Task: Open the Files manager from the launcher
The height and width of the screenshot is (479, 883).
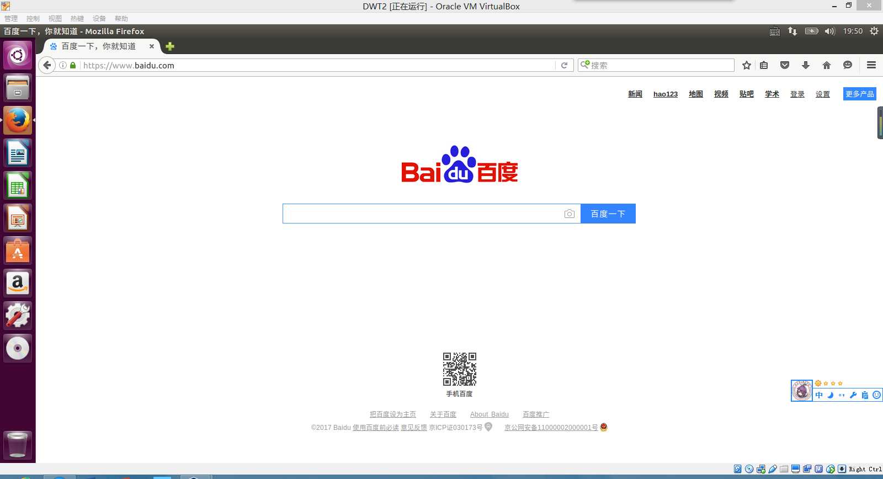Action: (18, 88)
